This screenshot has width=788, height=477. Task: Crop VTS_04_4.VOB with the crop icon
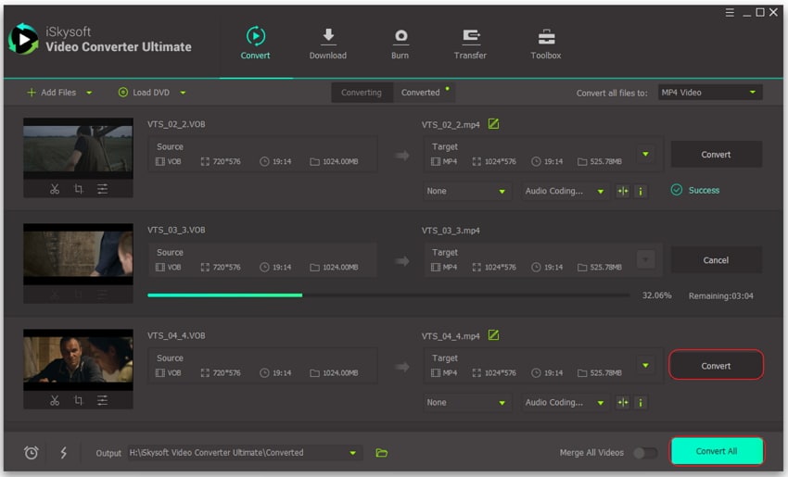tap(79, 400)
